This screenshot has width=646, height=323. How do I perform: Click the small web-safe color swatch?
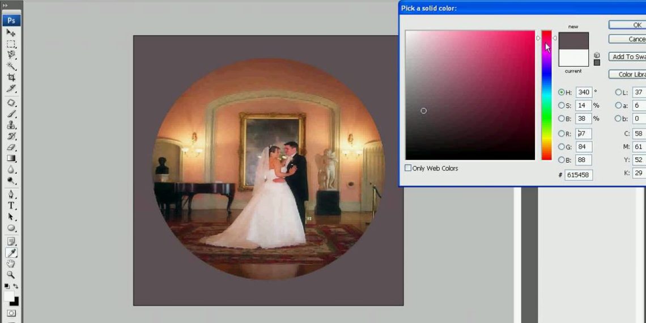[597, 63]
